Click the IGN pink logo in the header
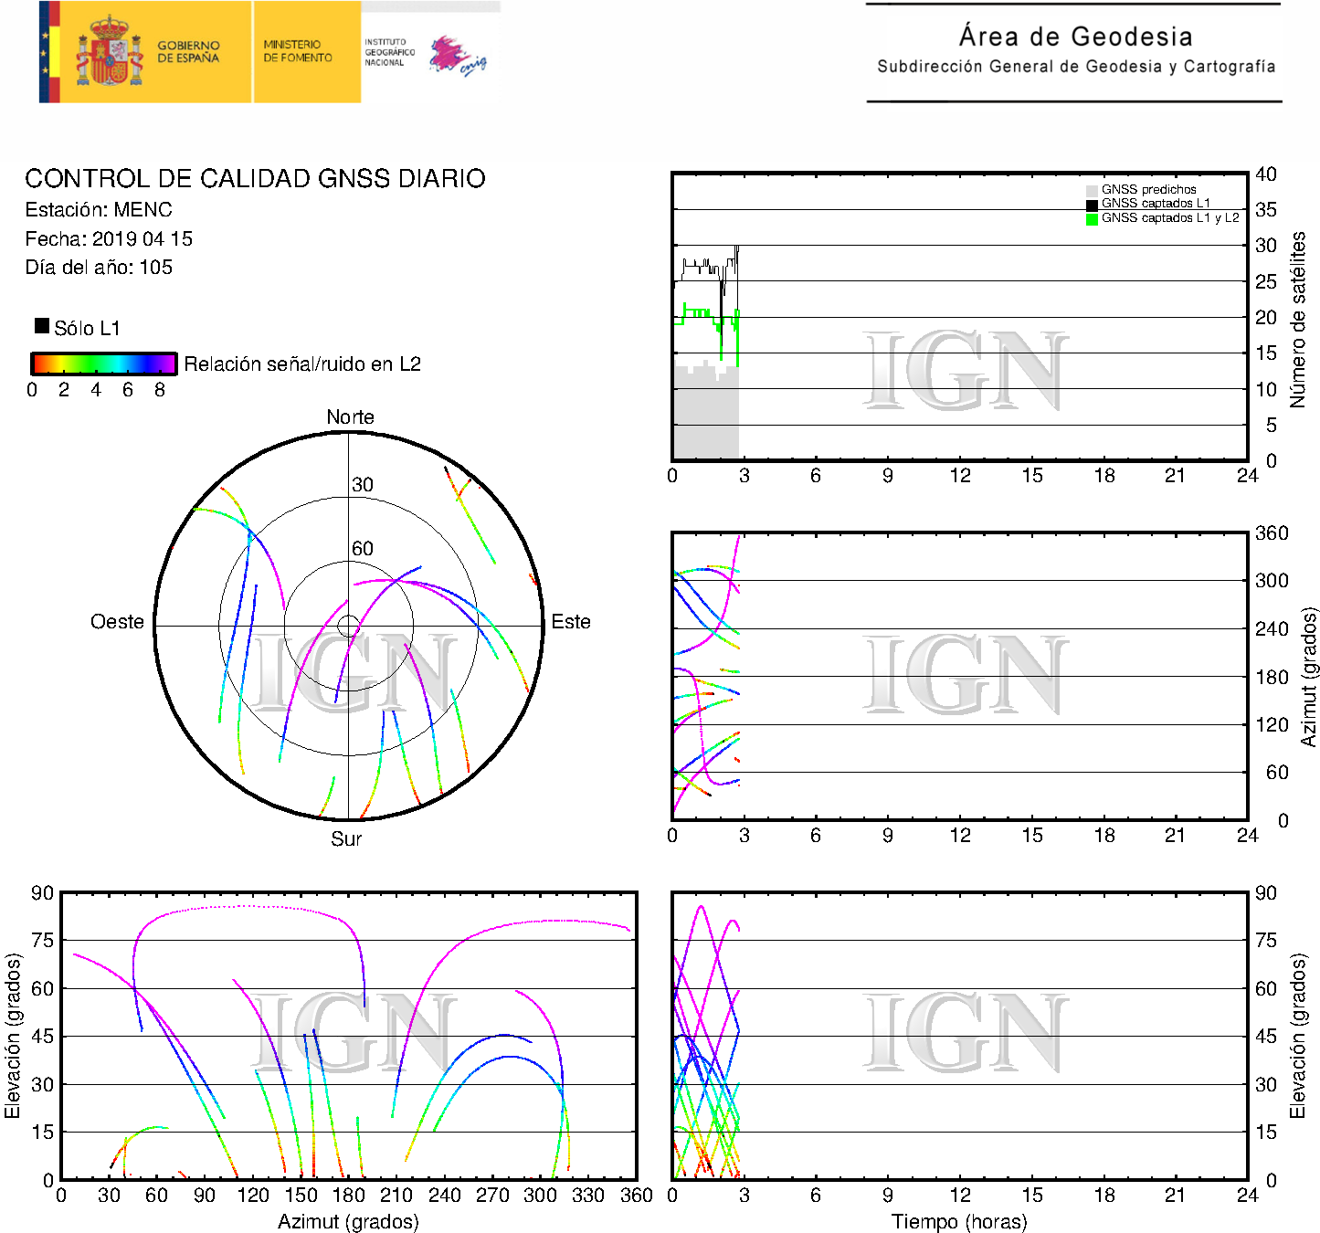The image size is (1320, 1233). click(x=458, y=56)
